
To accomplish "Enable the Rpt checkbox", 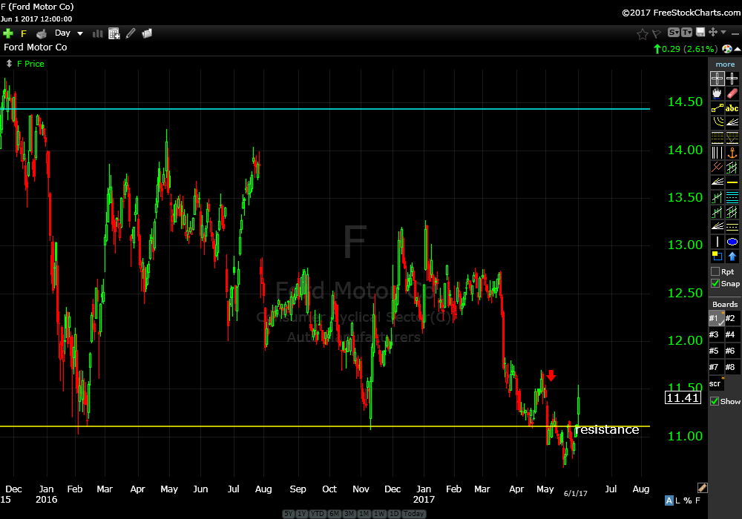I will point(715,271).
